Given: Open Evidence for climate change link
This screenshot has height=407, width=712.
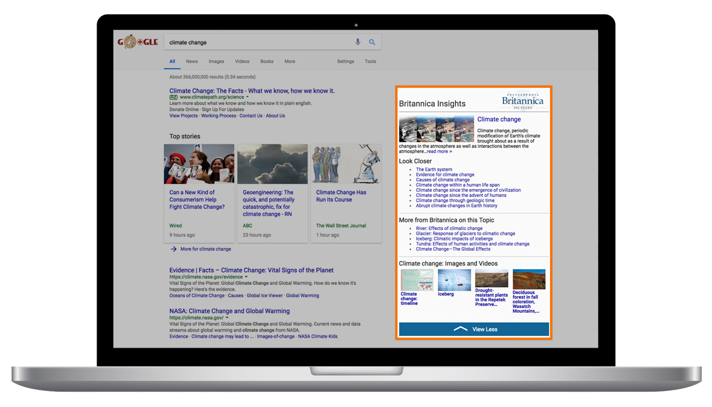Looking at the screenshot, I should click(x=445, y=174).
